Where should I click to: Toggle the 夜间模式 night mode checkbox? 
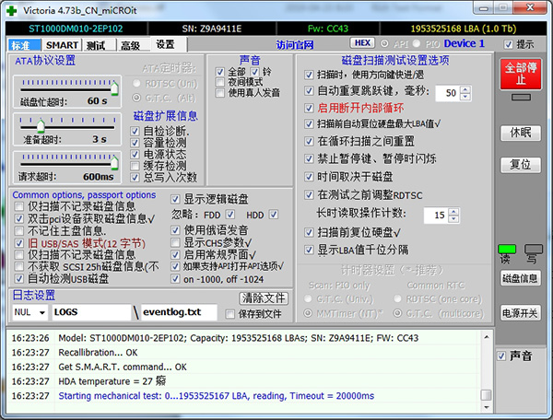(x=219, y=82)
